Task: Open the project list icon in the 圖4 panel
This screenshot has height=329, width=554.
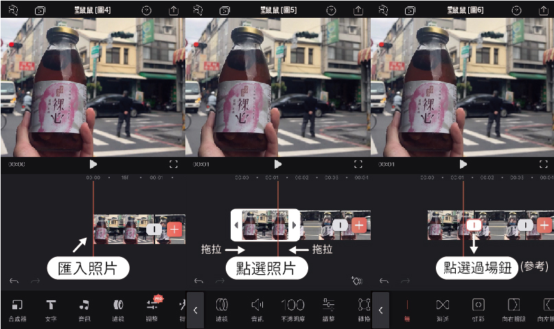Action: [40, 11]
